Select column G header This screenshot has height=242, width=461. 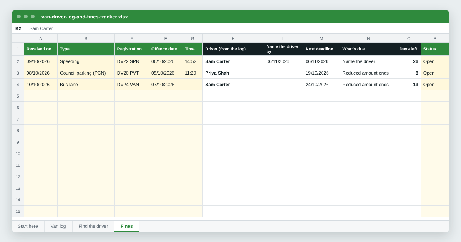(192, 38)
